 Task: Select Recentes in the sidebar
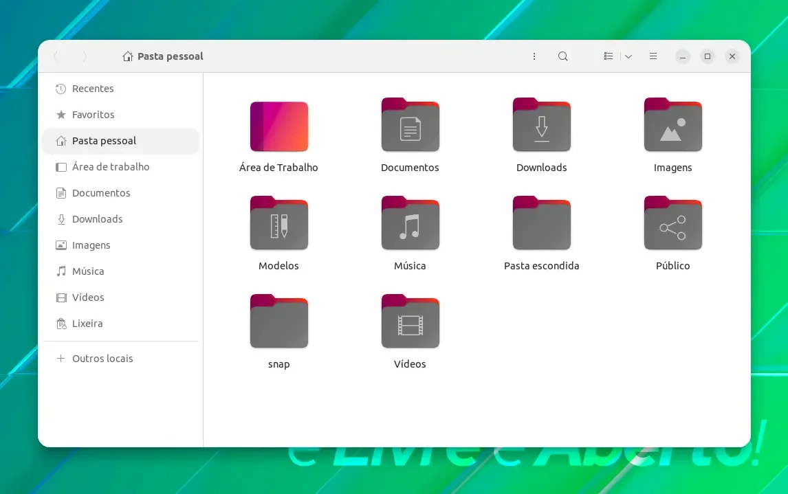(120, 89)
